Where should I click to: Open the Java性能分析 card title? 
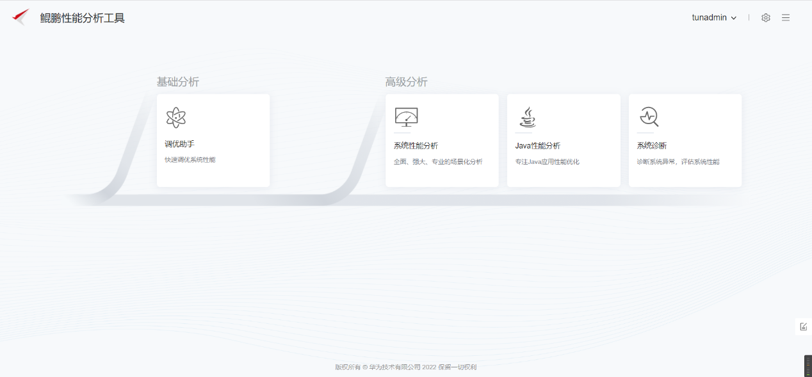click(537, 146)
